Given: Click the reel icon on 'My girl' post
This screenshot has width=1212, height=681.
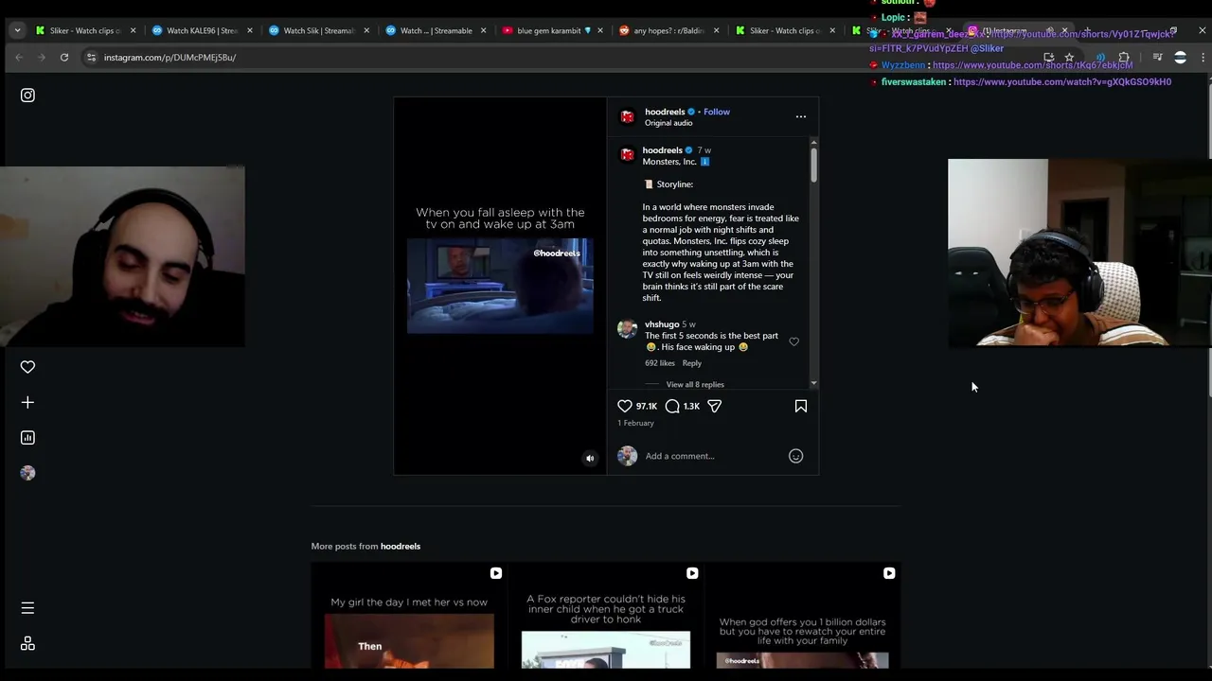Looking at the screenshot, I should tap(496, 573).
